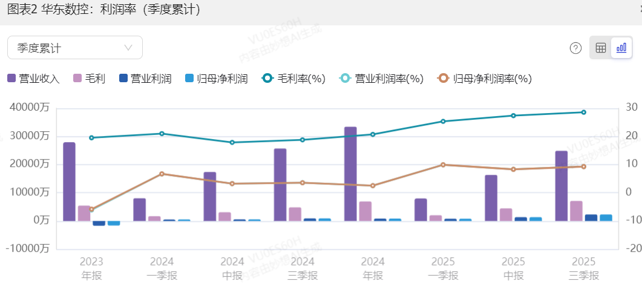Toggle 营业收入 legend series
Screen dimensions: 642x295
coord(33,79)
